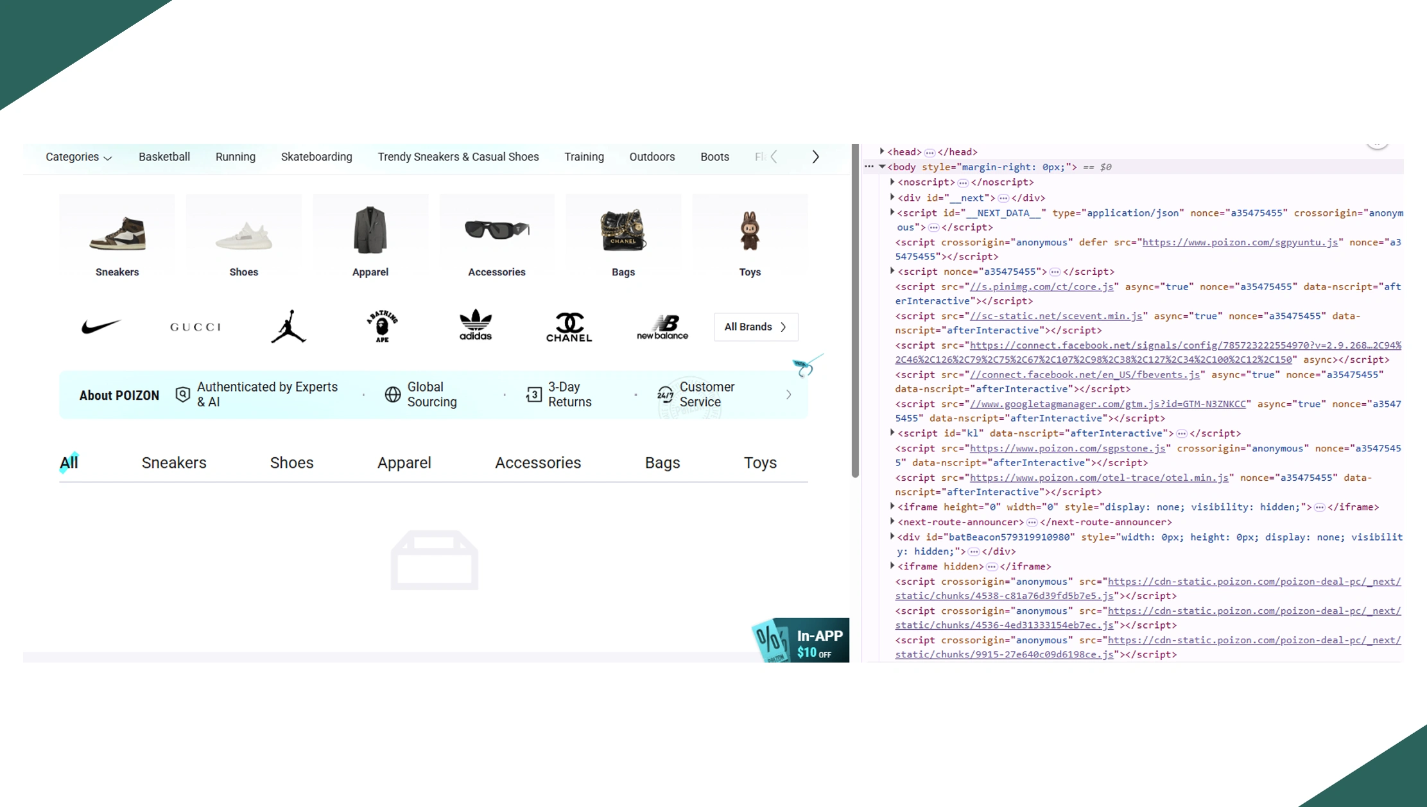Select the Chanel brand logo

click(569, 327)
